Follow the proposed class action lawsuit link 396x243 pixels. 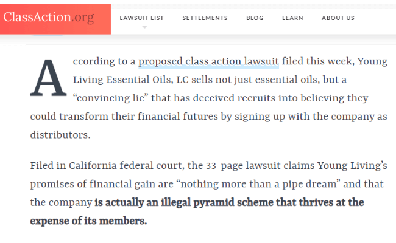208,61
